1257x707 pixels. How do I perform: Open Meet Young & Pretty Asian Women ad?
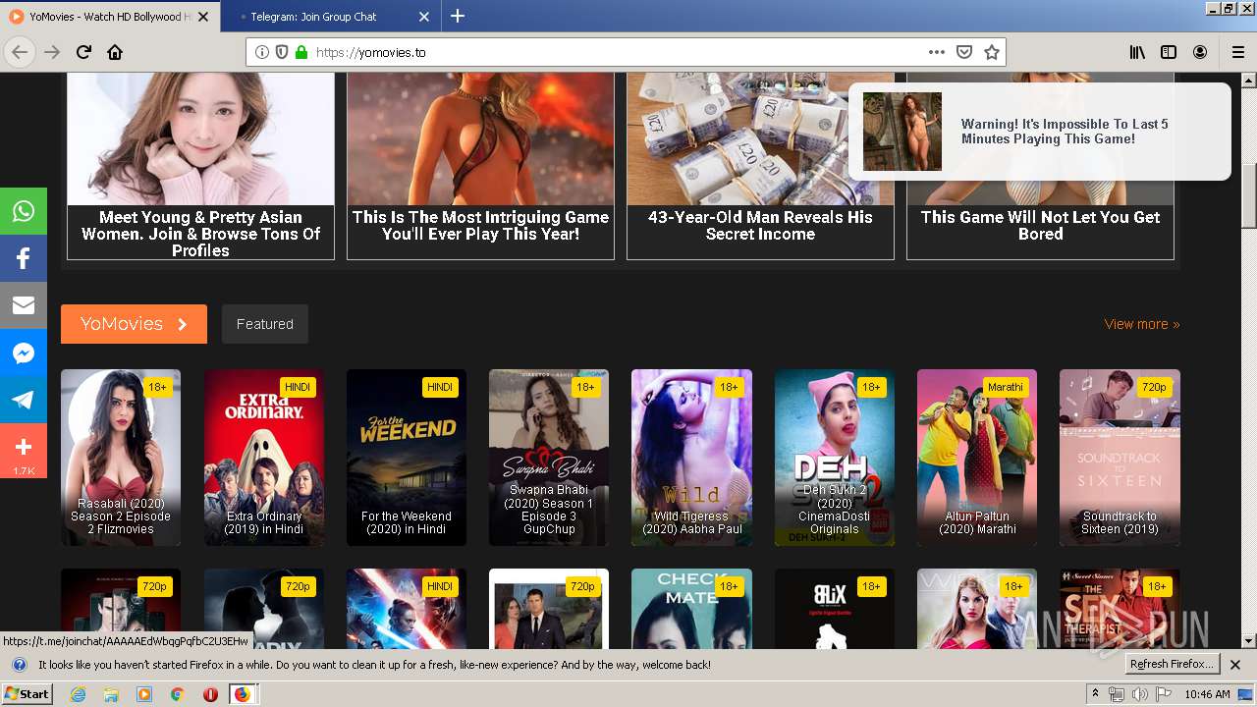pos(200,166)
